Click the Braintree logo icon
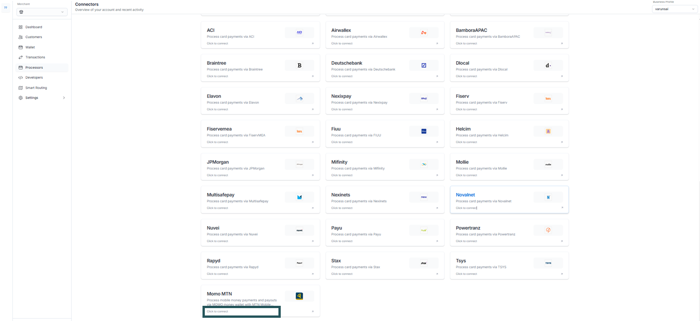 tap(299, 65)
